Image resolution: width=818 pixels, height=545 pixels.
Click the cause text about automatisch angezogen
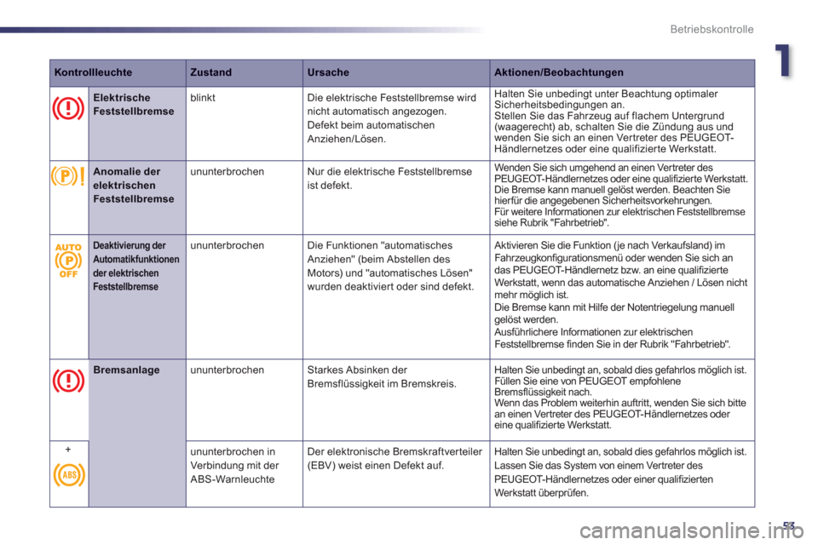[391, 118]
